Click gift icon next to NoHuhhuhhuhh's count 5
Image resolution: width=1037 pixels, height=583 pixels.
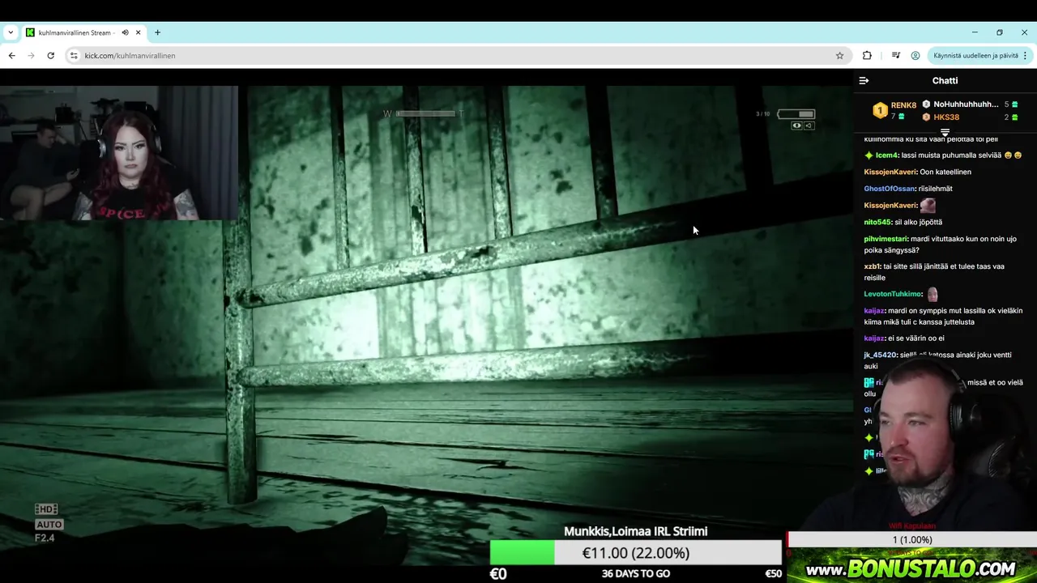(1014, 104)
